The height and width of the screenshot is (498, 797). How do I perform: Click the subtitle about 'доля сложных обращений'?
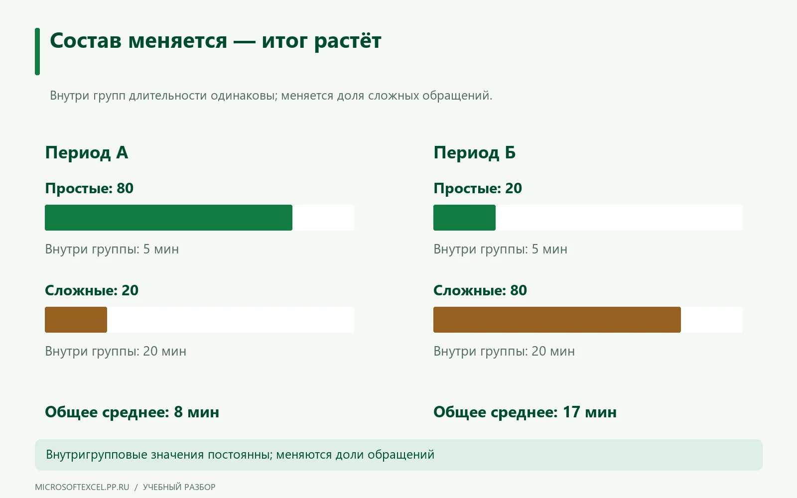tap(271, 96)
